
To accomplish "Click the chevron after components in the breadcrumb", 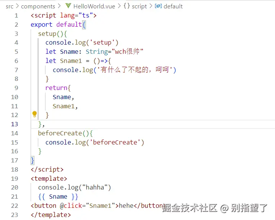I will (59, 6).
